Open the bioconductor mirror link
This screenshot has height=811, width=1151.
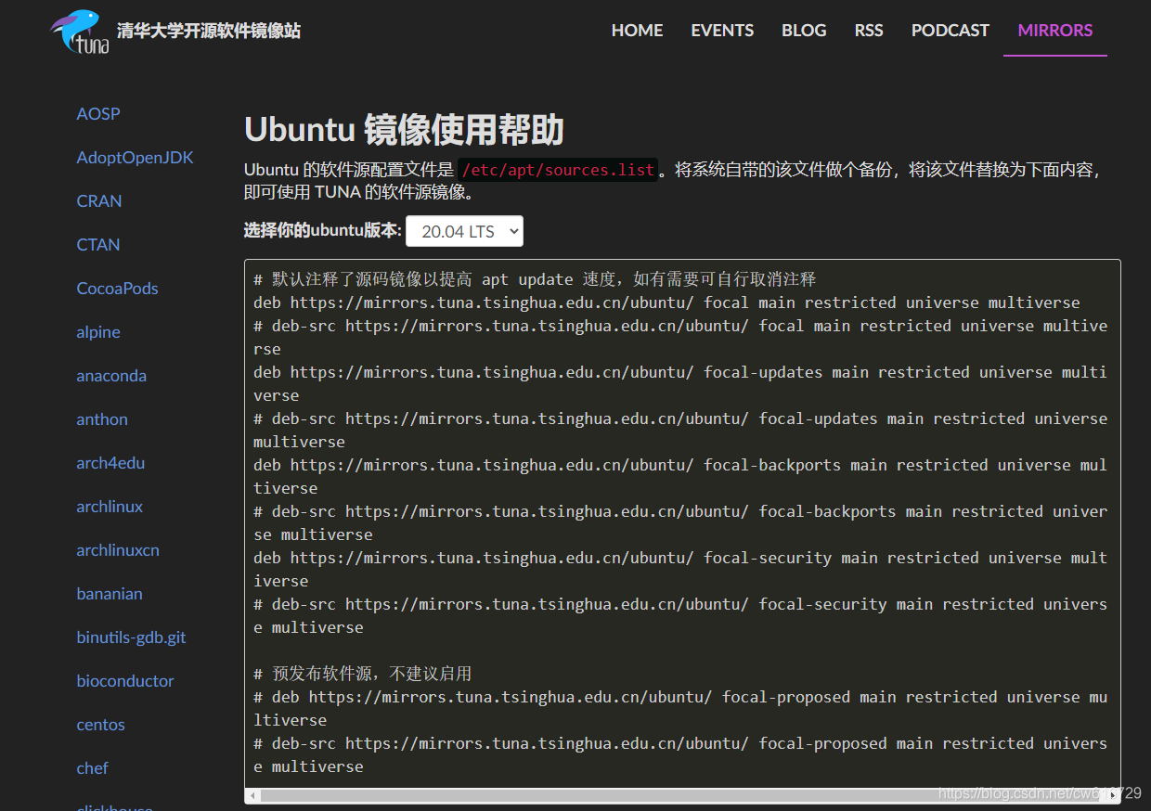(x=125, y=680)
